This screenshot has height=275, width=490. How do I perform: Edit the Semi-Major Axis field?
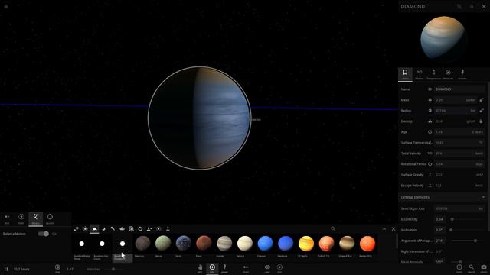(459, 209)
